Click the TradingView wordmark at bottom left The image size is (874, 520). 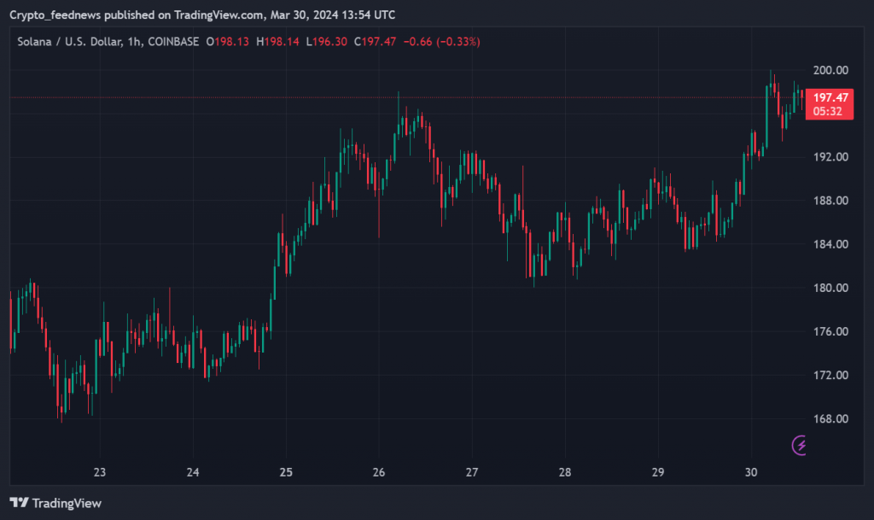point(67,503)
